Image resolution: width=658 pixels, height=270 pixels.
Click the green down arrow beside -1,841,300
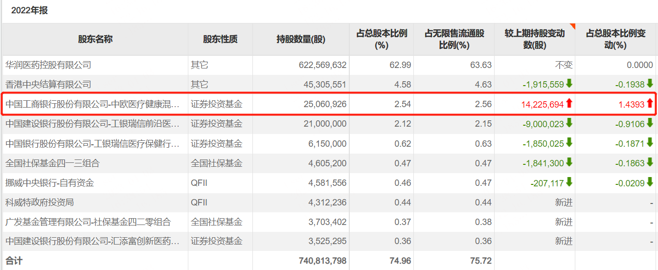point(569,162)
